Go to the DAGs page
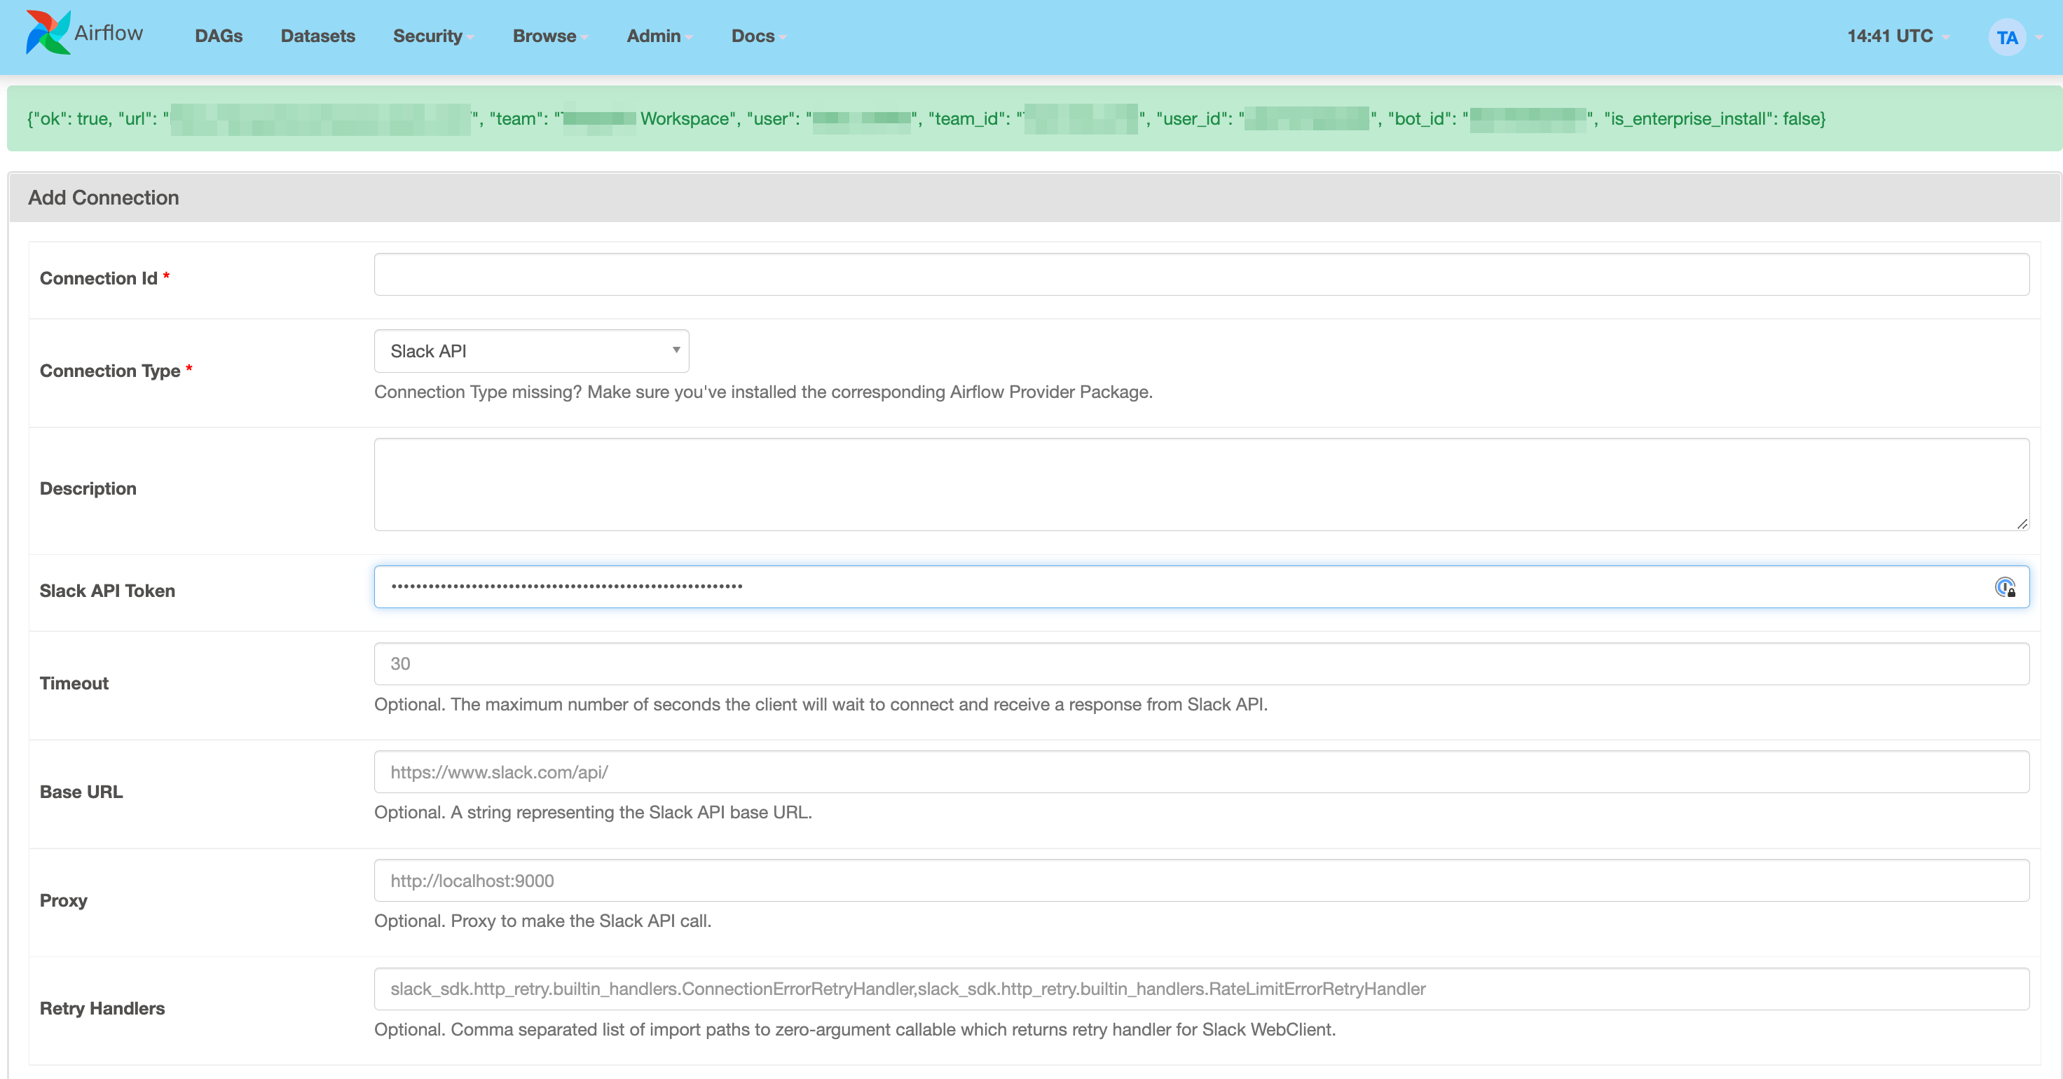Screen dimensions: 2063x1079 [x=219, y=36]
